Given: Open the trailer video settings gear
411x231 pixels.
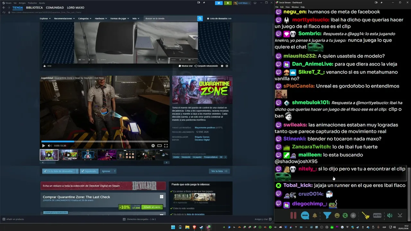Looking at the screenshot, I should (153, 146).
